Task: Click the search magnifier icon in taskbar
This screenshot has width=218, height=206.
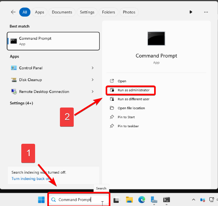Action: pyautogui.click(x=54, y=200)
